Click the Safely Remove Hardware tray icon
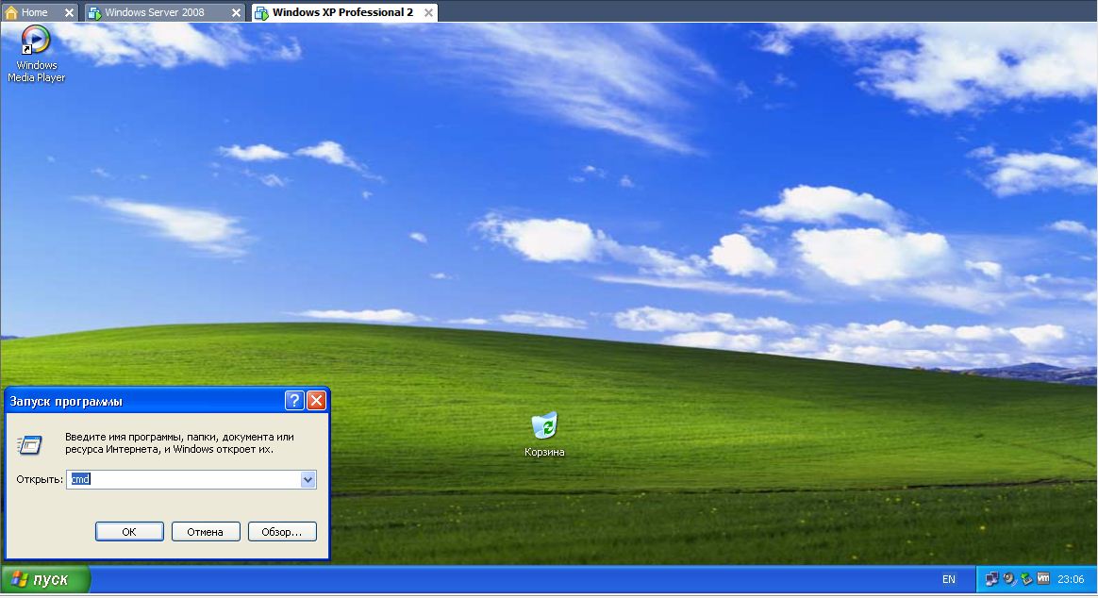1098x598 pixels. coord(1026,579)
